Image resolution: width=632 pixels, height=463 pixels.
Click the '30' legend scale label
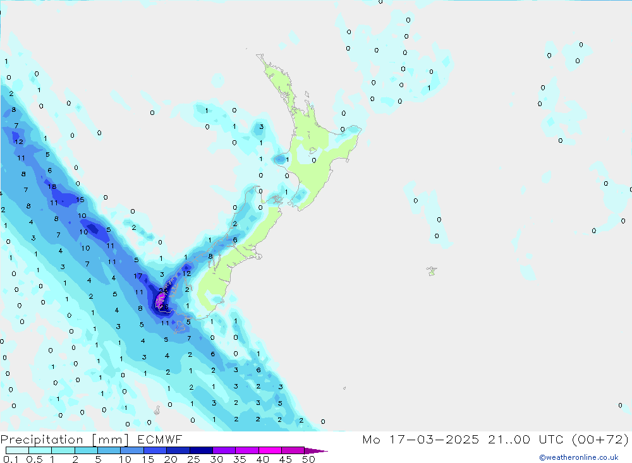pos(216,459)
